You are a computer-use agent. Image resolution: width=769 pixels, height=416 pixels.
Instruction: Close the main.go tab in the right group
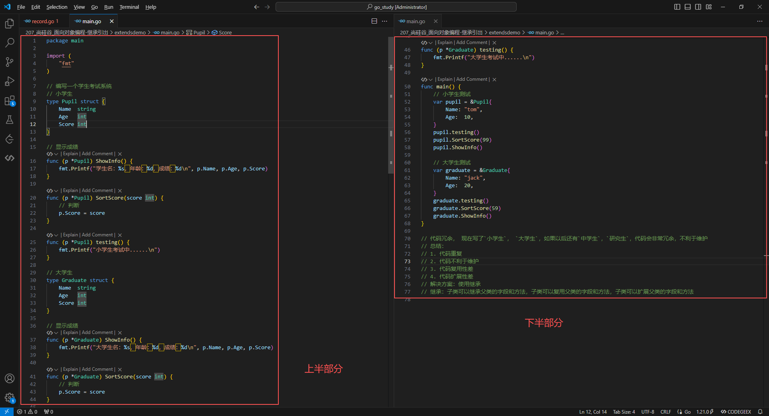436,21
